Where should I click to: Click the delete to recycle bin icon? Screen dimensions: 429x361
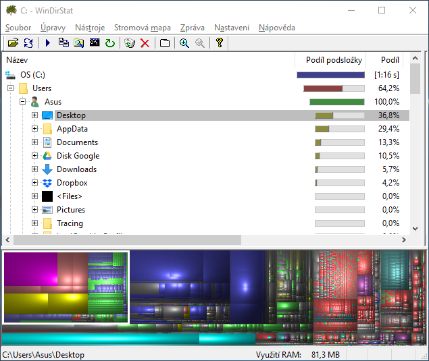[130, 43]
